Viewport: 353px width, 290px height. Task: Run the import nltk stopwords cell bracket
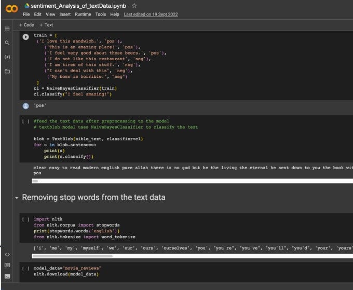point(25,219)
